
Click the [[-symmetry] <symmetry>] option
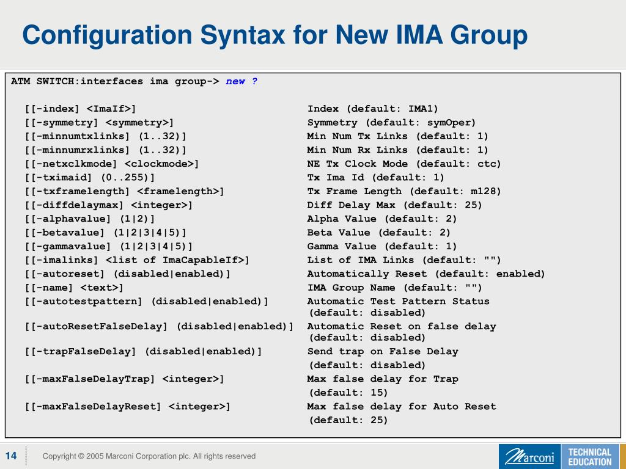pos(99,123)
